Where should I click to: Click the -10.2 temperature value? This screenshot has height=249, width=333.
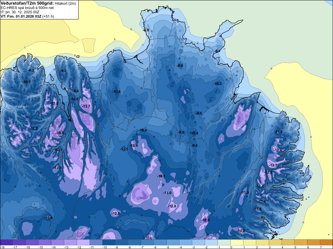click(x=217, y=84)
